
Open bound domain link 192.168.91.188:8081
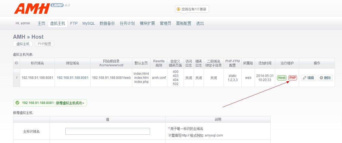[x=72, y=78]
